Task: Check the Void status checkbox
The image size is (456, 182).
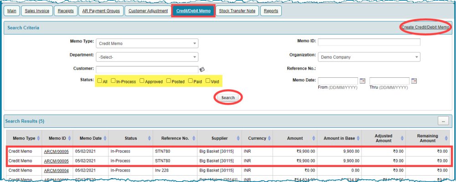Action: [x=207, y=81]
